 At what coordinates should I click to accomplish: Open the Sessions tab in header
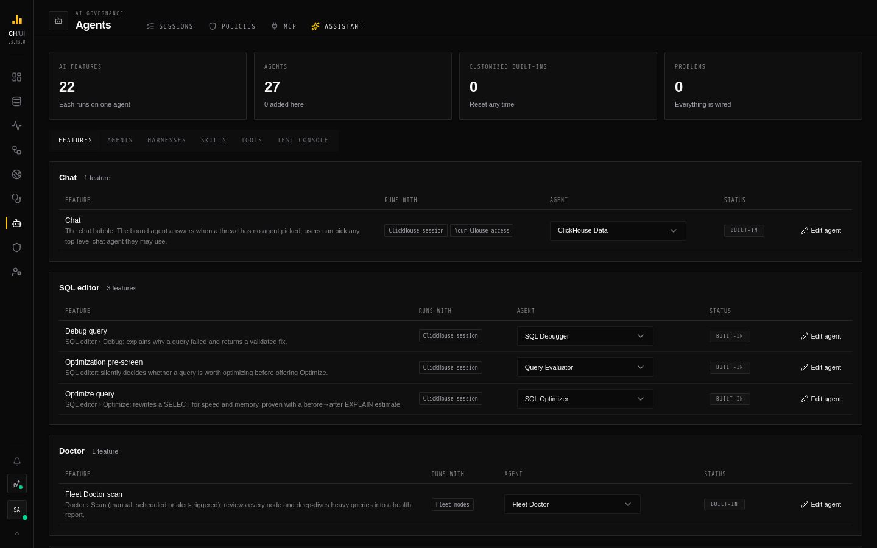[x=170, y=26]
